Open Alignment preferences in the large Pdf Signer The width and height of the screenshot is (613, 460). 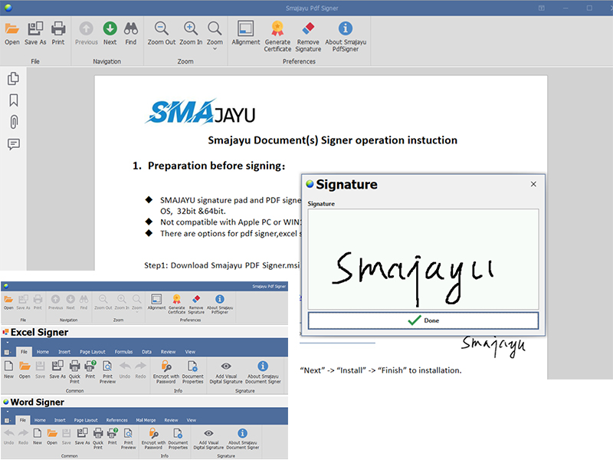245,34
